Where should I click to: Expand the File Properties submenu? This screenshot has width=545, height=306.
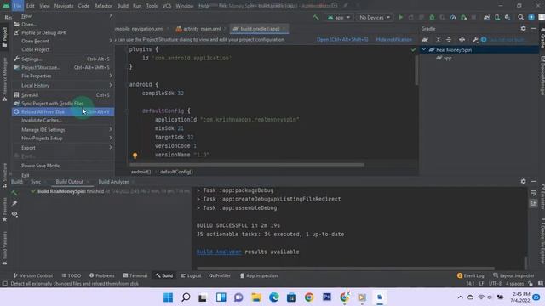click(x=111, y=76)
